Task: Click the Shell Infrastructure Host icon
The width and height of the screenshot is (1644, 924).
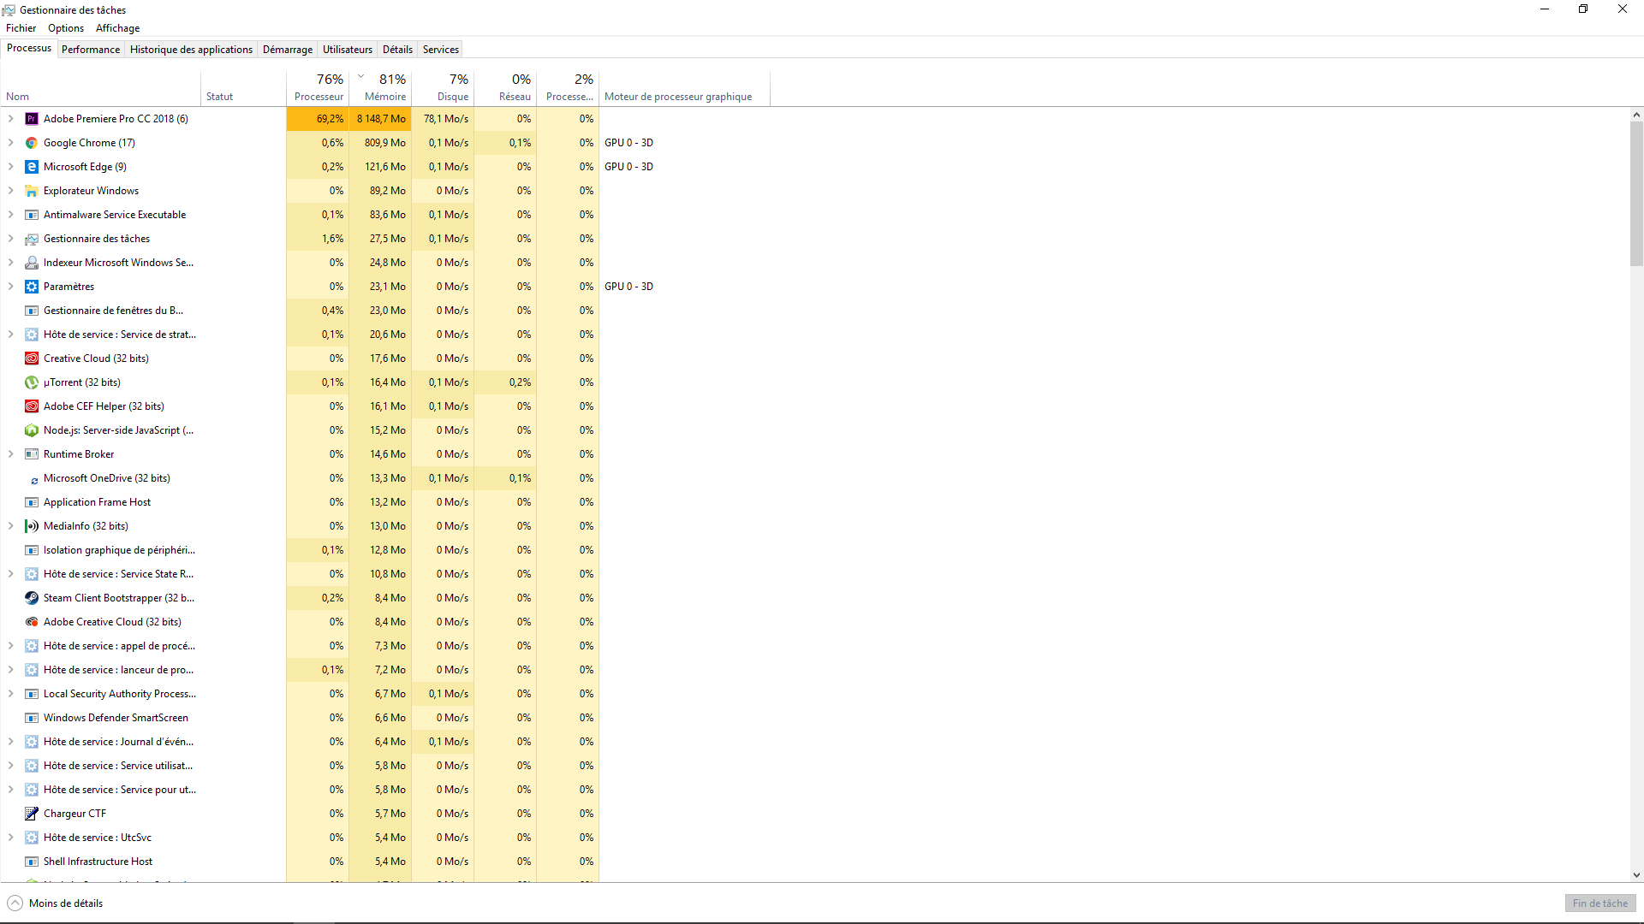Action: [x=32, y=862]
